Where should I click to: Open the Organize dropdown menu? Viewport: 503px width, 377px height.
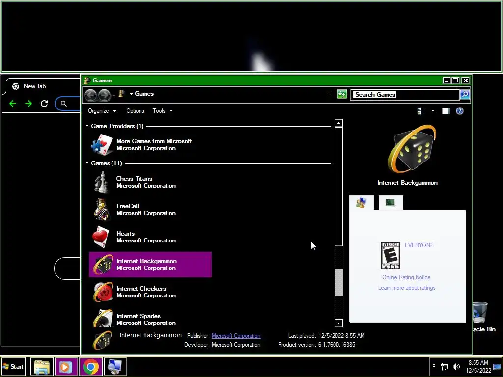[102, 111]
